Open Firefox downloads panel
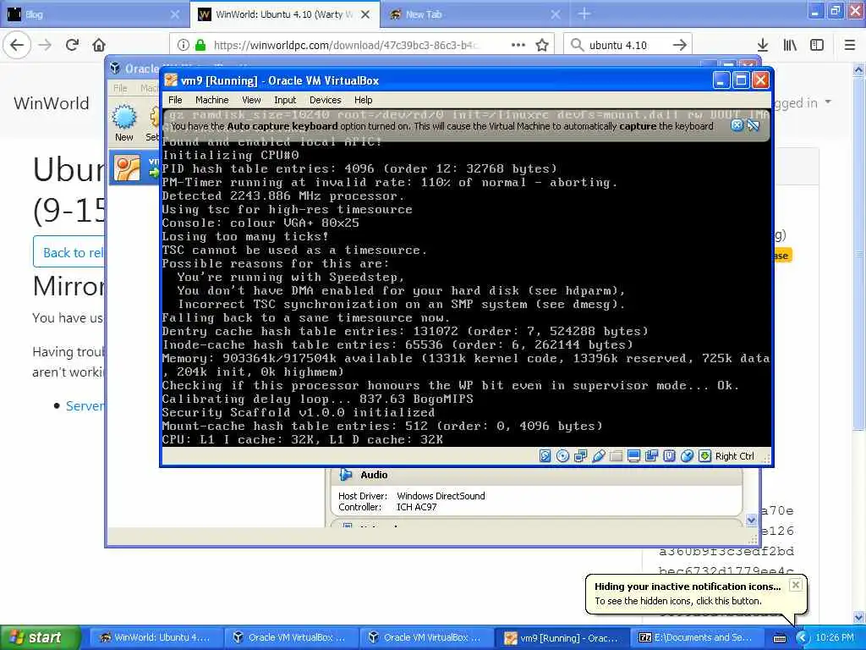Viewport: 866px width, 650px height. 763,45
